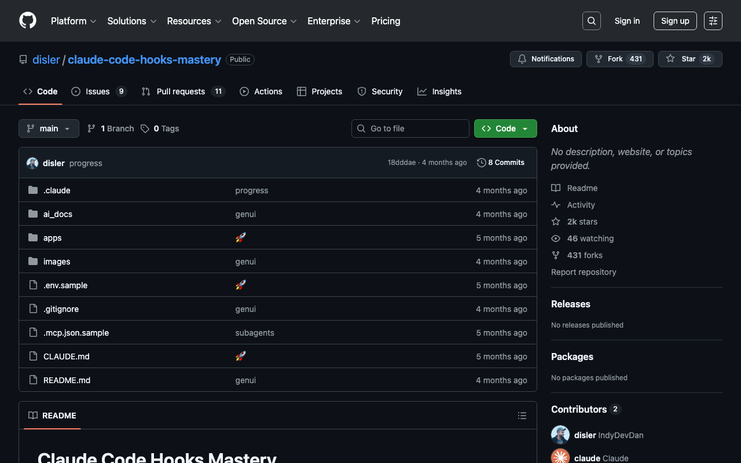
Task: Open the search magnifier icon
Action: point(591,21)
